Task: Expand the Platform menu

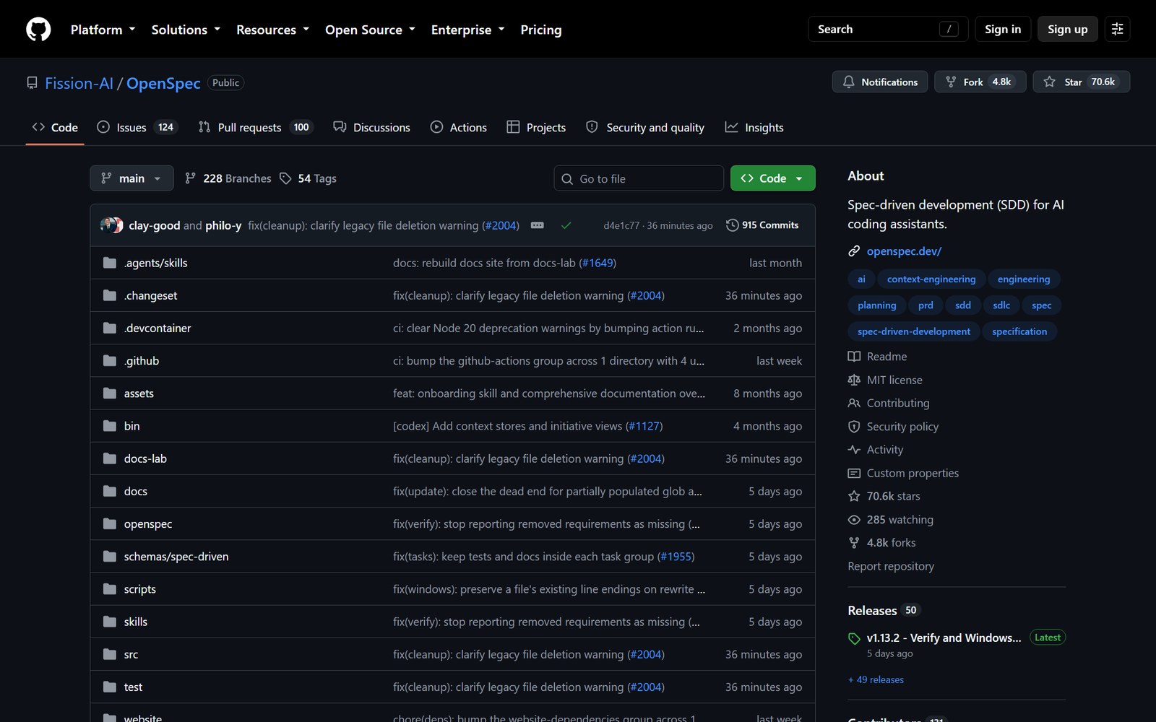Action: tap(103, 30)
